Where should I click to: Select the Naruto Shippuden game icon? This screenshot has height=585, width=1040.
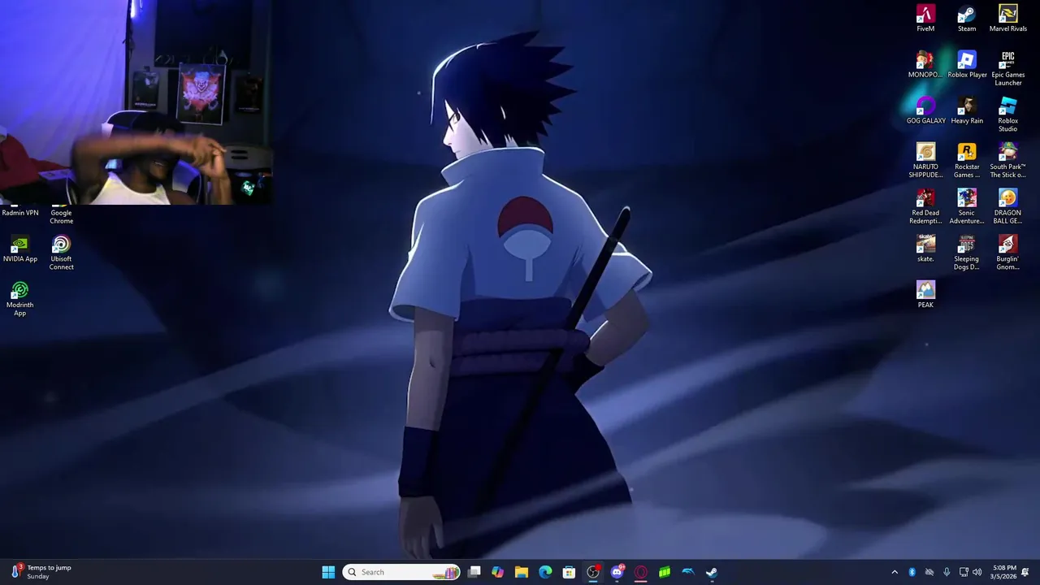pos(925,161)
